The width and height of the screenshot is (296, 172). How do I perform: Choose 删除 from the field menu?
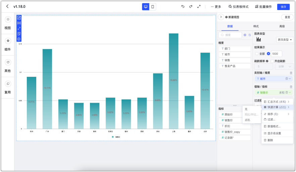coord(277,140)
